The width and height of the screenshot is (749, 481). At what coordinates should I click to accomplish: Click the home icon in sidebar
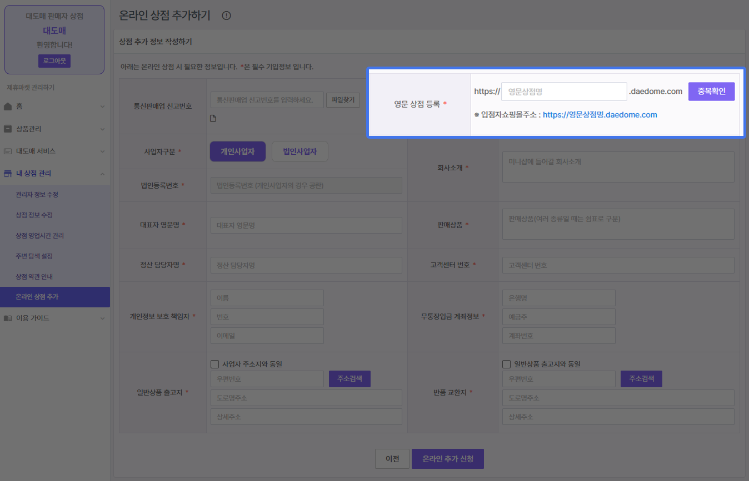pos(8,107)
